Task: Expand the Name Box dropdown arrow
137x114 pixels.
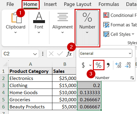Action: 35,54
